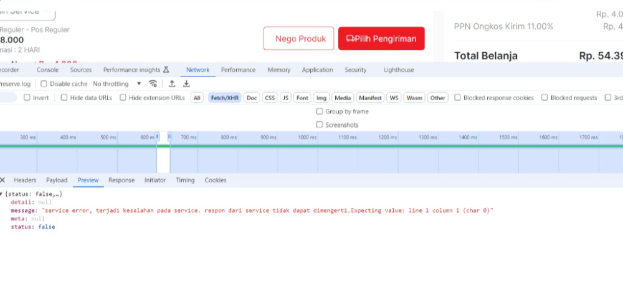The image size is (623, 288).
Task: Filter requests by Doc type
Action: pos(252,98)
